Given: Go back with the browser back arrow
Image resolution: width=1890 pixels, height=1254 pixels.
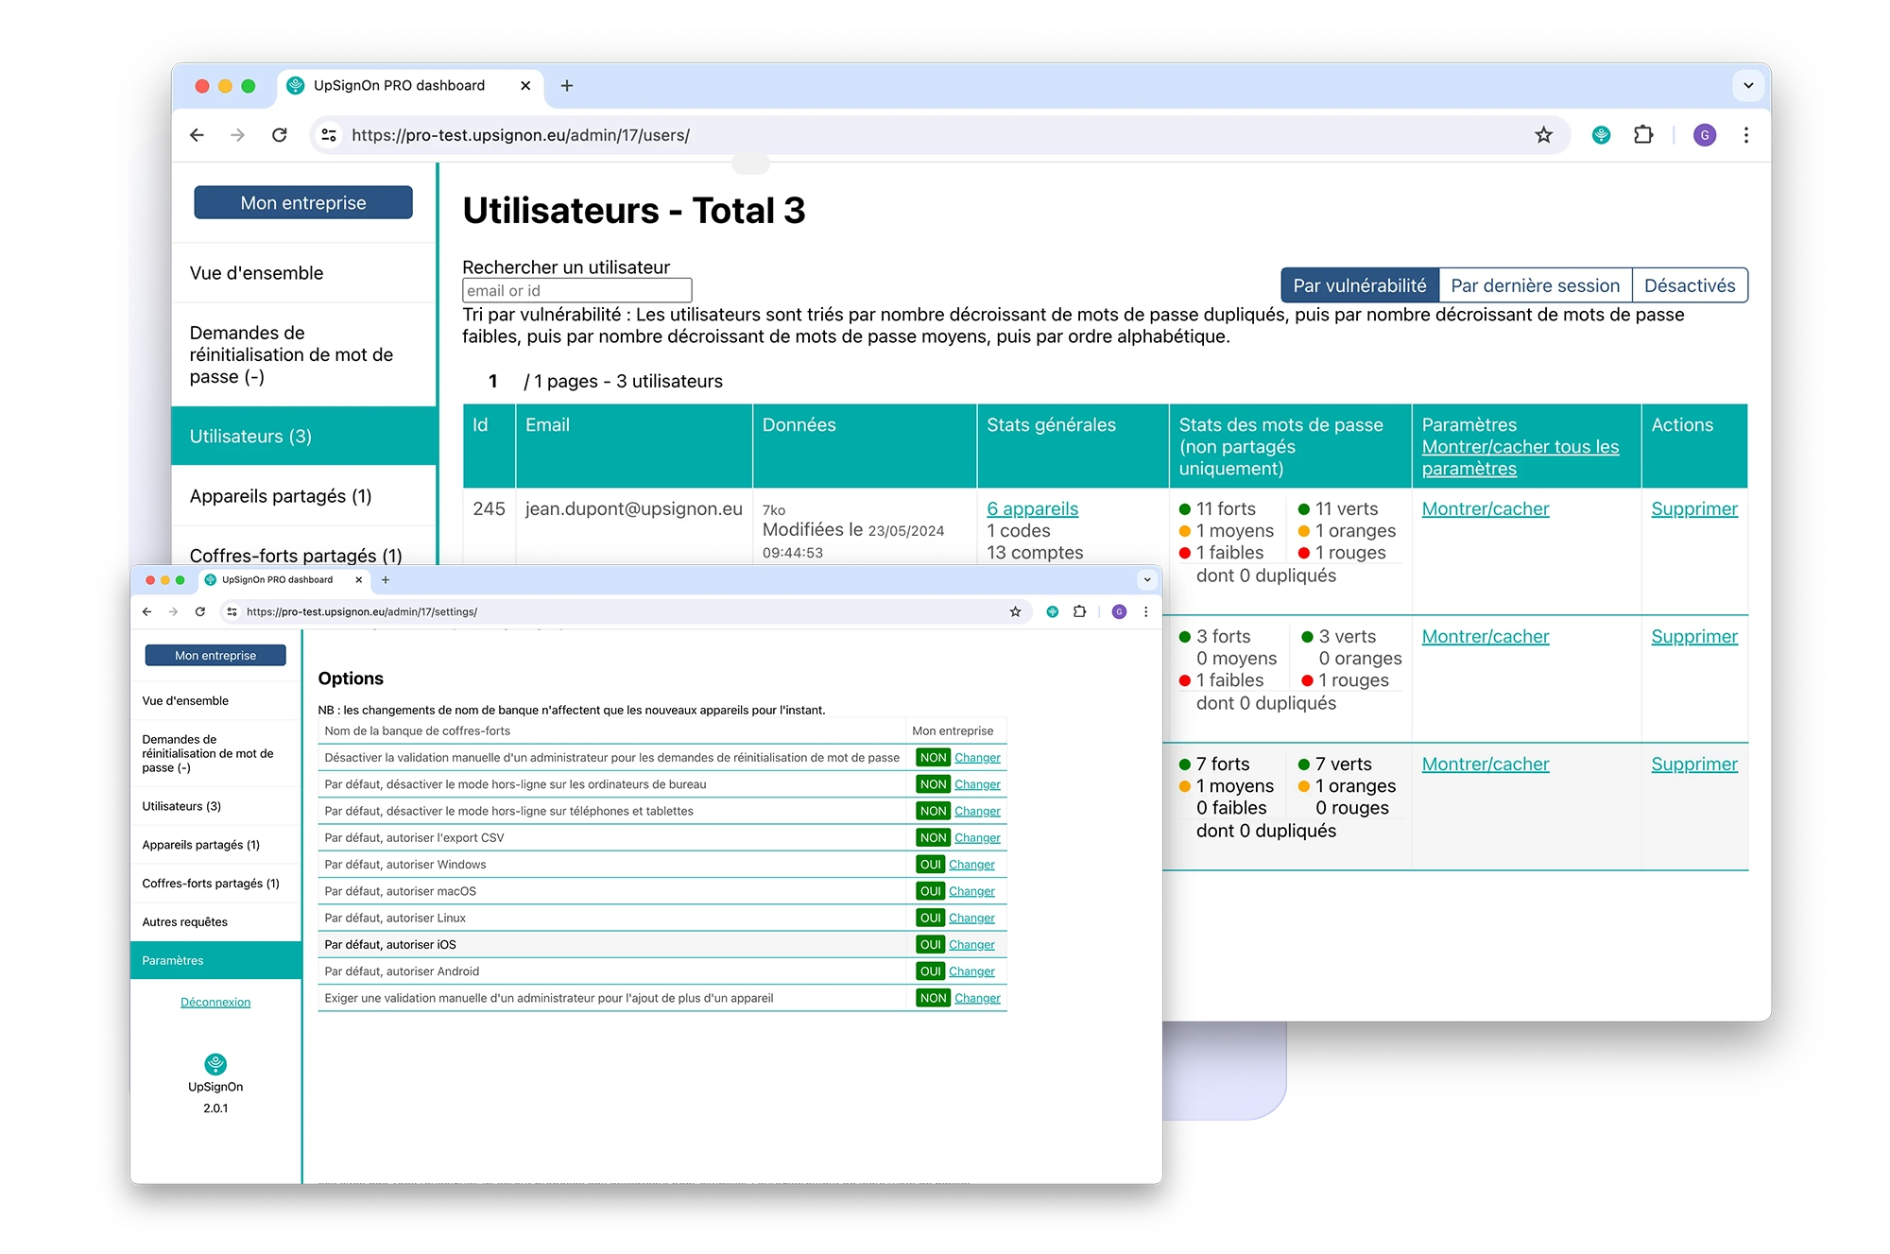Looking at the screenshot, I should [196, 135].
